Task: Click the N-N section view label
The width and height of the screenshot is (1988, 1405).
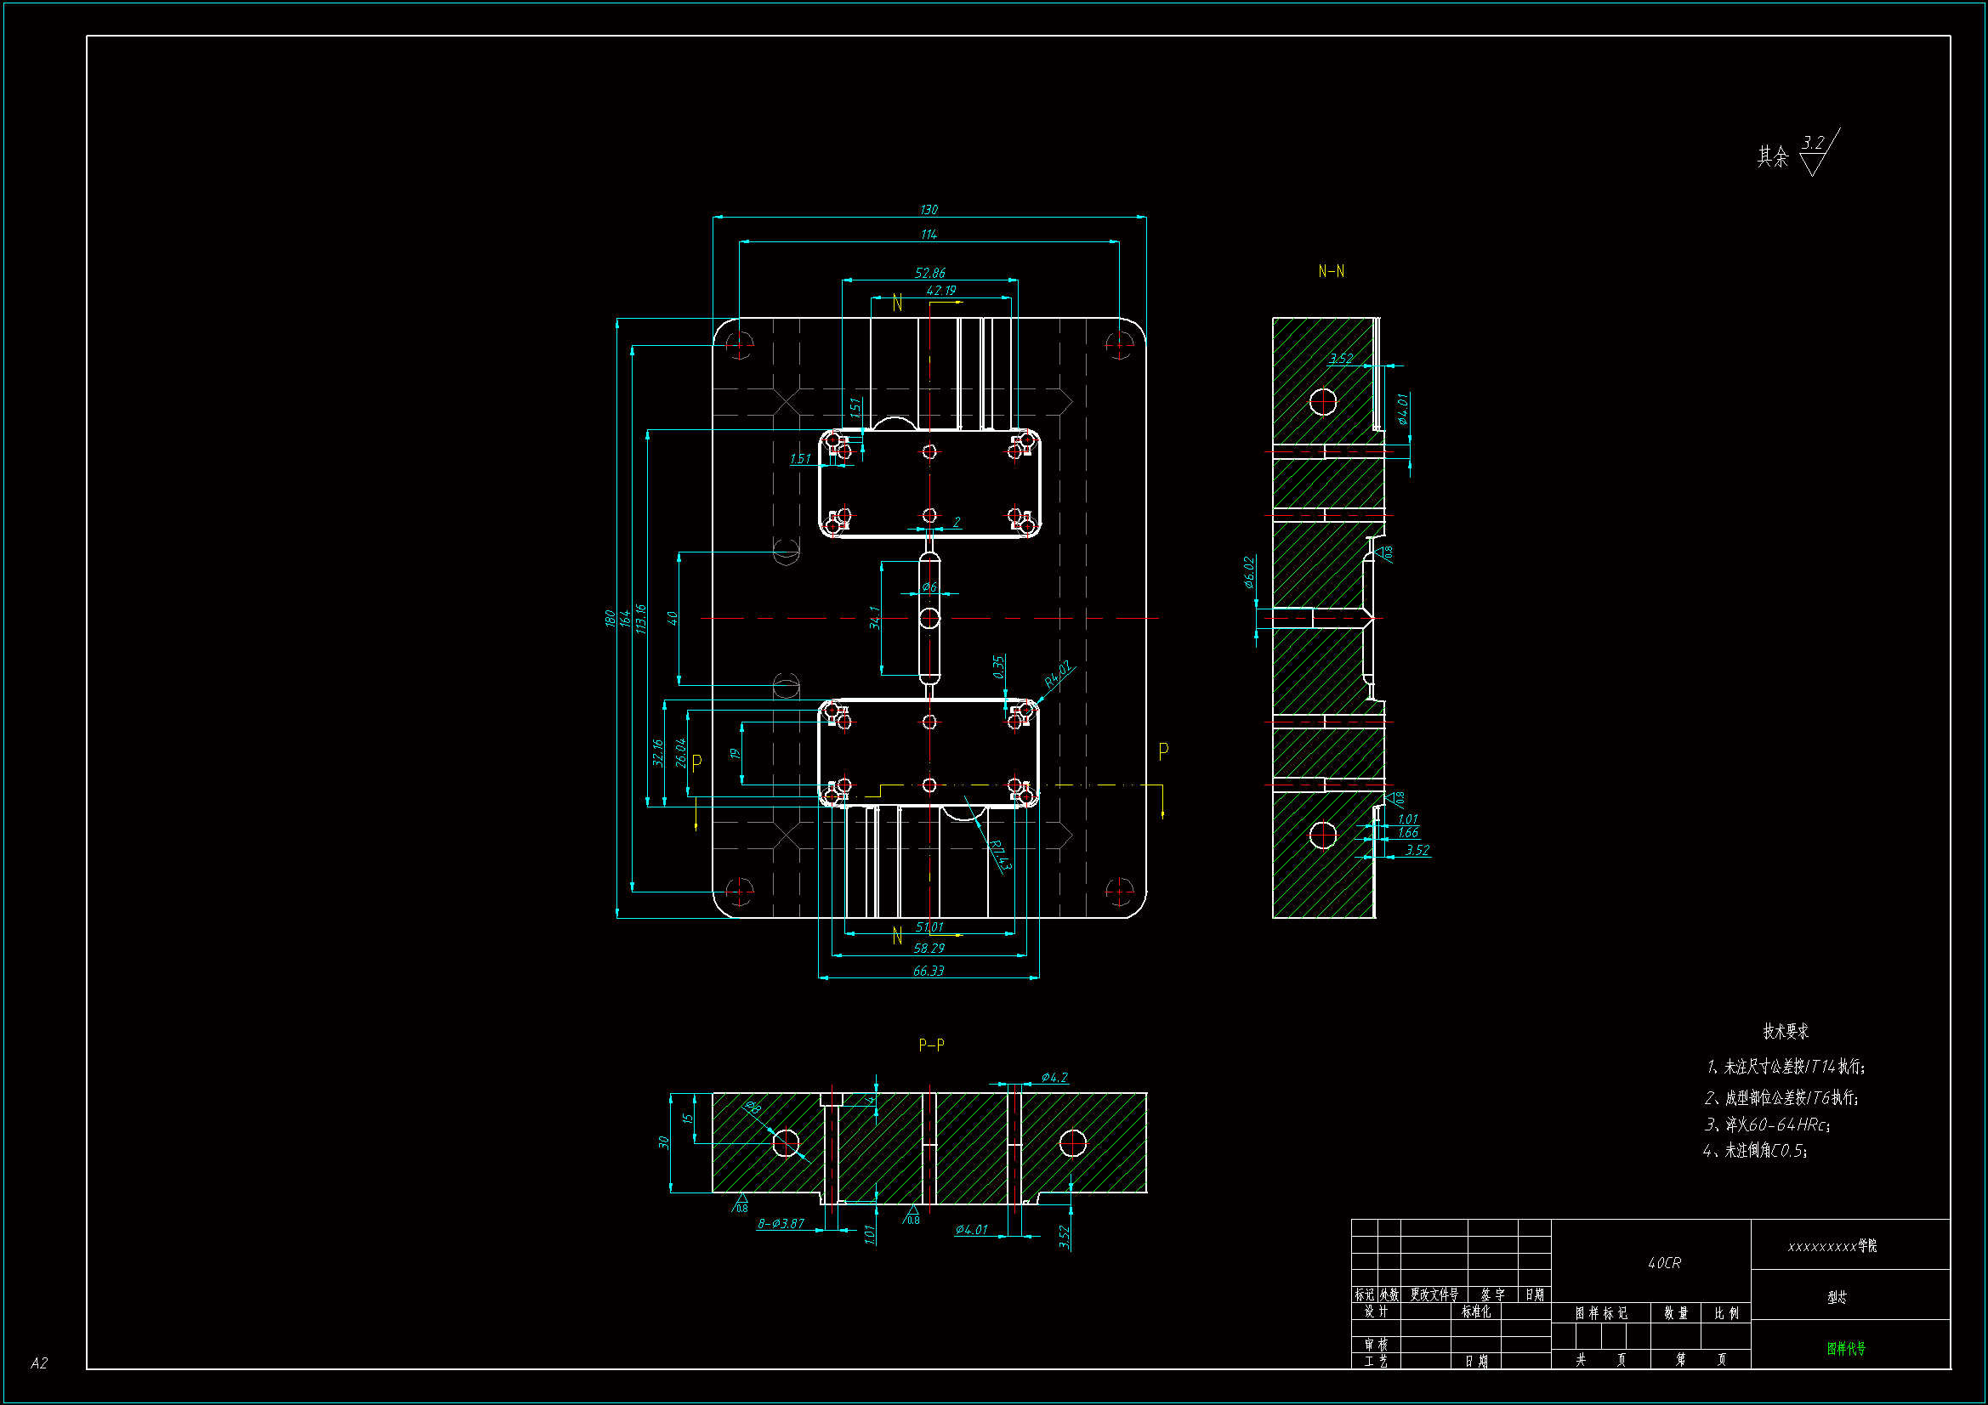Action: (x=1331, y=271)
